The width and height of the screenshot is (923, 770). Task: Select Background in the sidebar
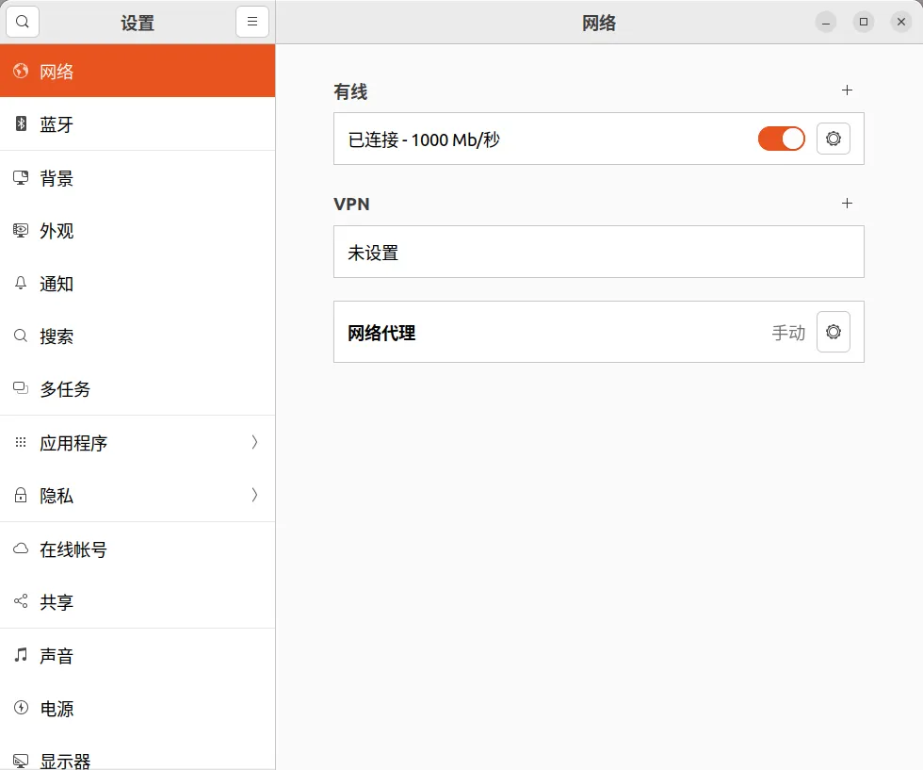[x=57, y=178]
